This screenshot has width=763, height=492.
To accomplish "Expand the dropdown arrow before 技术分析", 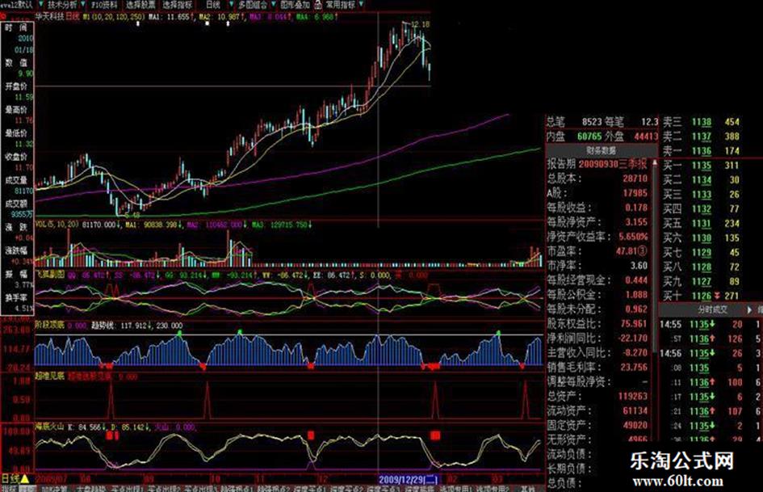I will tap(40, 4).
